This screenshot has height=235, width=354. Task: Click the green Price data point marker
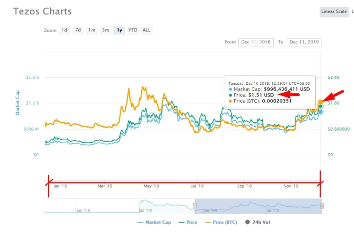pyautogui.click(x=321, y=106)
